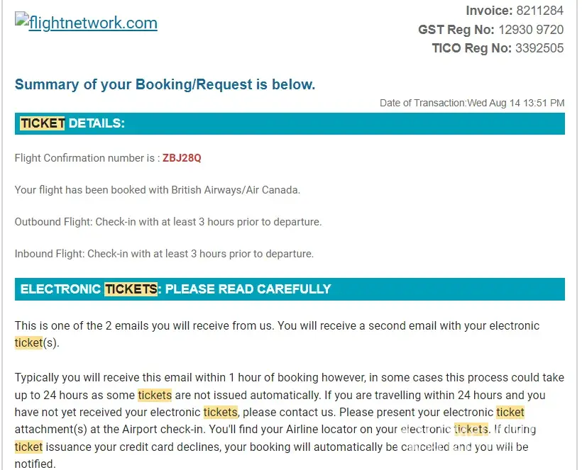Open the flightnetwork.com logo link
Viewport: 582px width, 470px height.
click(93, 23)
